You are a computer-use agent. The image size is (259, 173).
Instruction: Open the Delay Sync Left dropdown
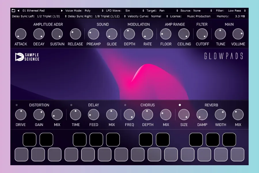[x=39, y=16]
